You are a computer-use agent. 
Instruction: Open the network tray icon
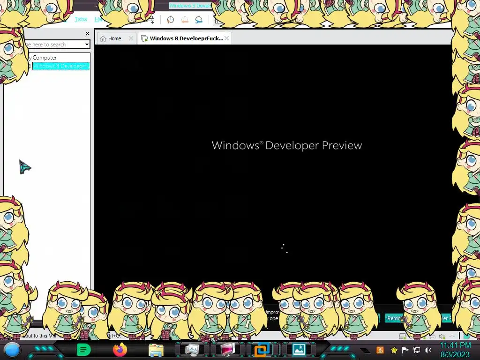(417, 350)
